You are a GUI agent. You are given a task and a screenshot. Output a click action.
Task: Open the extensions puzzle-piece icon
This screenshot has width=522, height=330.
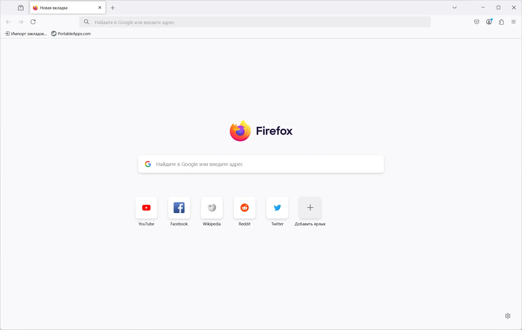[501, 22]
